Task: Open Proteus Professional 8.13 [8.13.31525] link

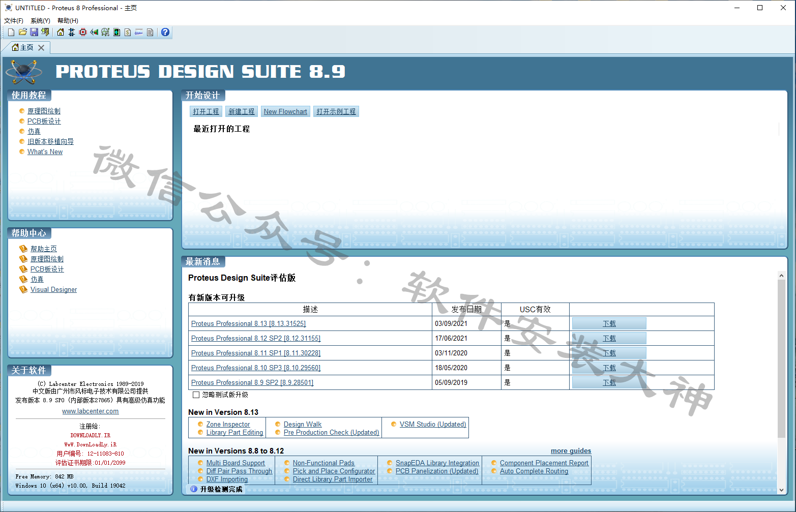Action: click(248, 323)
